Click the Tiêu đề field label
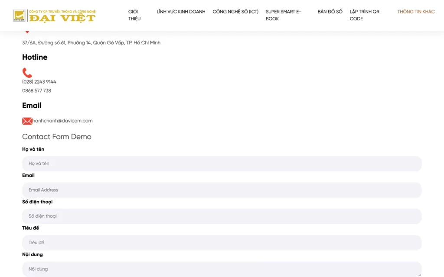 pyautogui.click(x=31, y=228)
